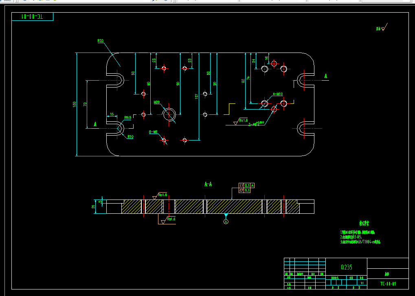
Task: Select the 8-M6 hole annotation
Action: click(x=153, y=132)
